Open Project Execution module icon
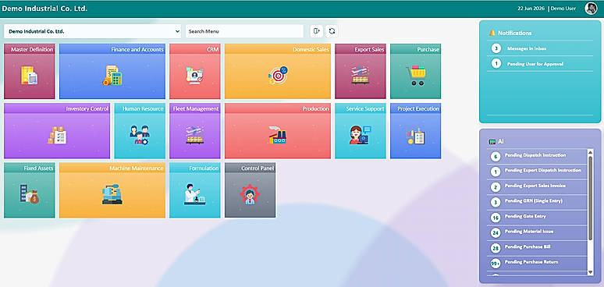604x287 pixels. (x=416, y=136)
